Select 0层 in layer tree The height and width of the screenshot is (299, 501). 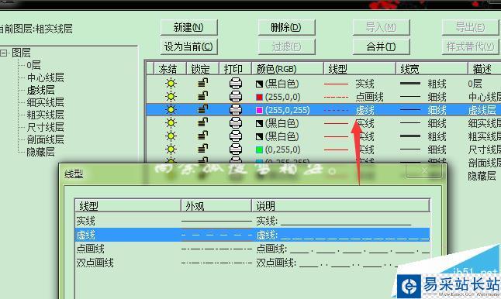coord(33,65)
